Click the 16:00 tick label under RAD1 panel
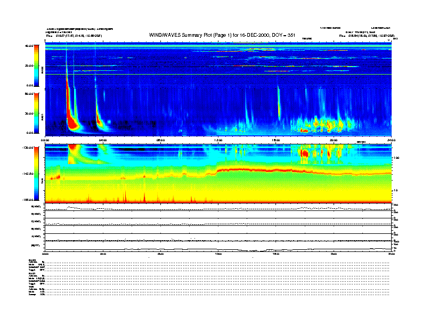This screenshot has width=422, height=326. 276,140
